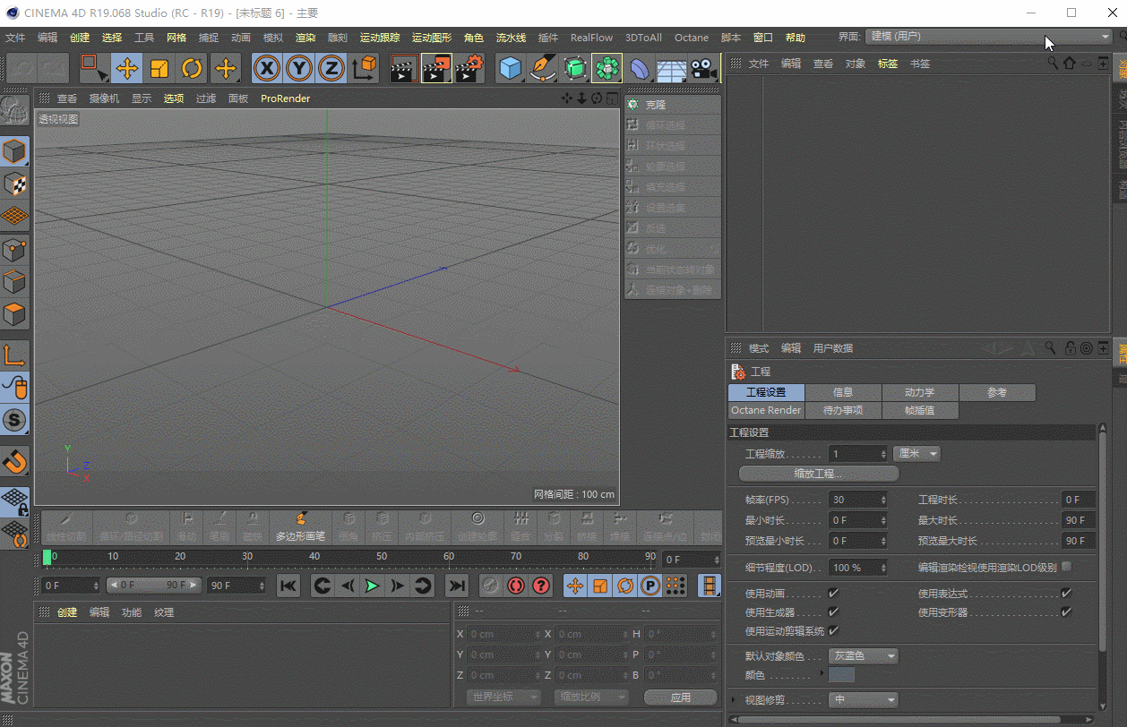Open ProRender in viewport menu
This screenshot has width=1127, height=727.
pyautogui.click(x=285, y=98)
